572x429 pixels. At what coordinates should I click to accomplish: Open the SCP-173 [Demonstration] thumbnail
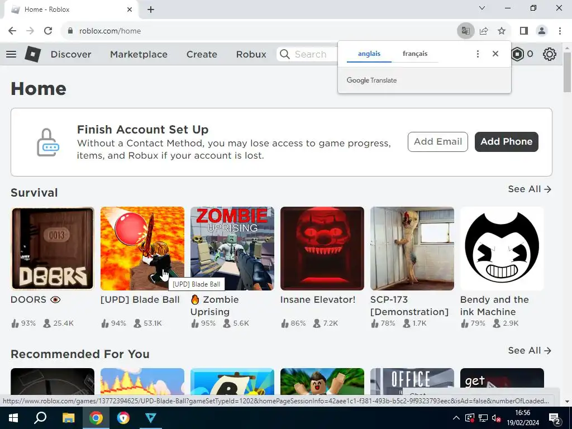(x=412, y=249)
